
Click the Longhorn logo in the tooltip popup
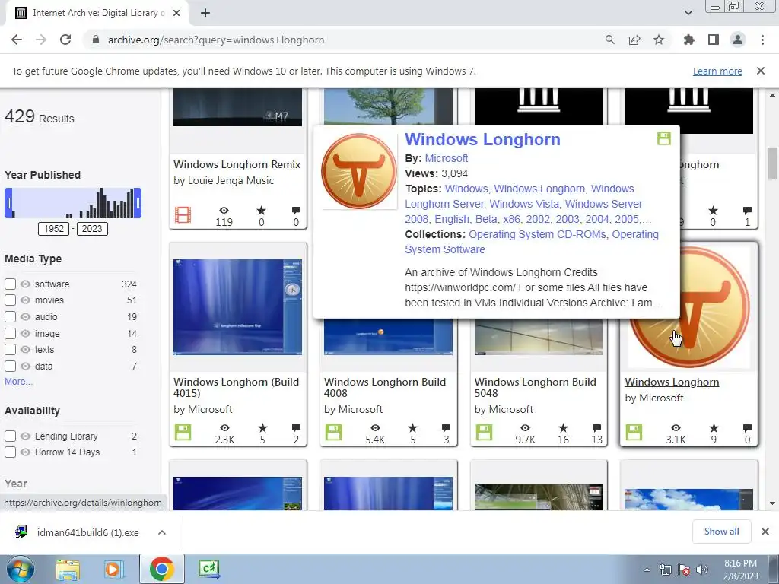pos(359,171)
